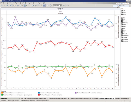The width and height of the screenshot is (131, 102).
Task: Duplicate the current sheet icon
Action: click(18, 5)
